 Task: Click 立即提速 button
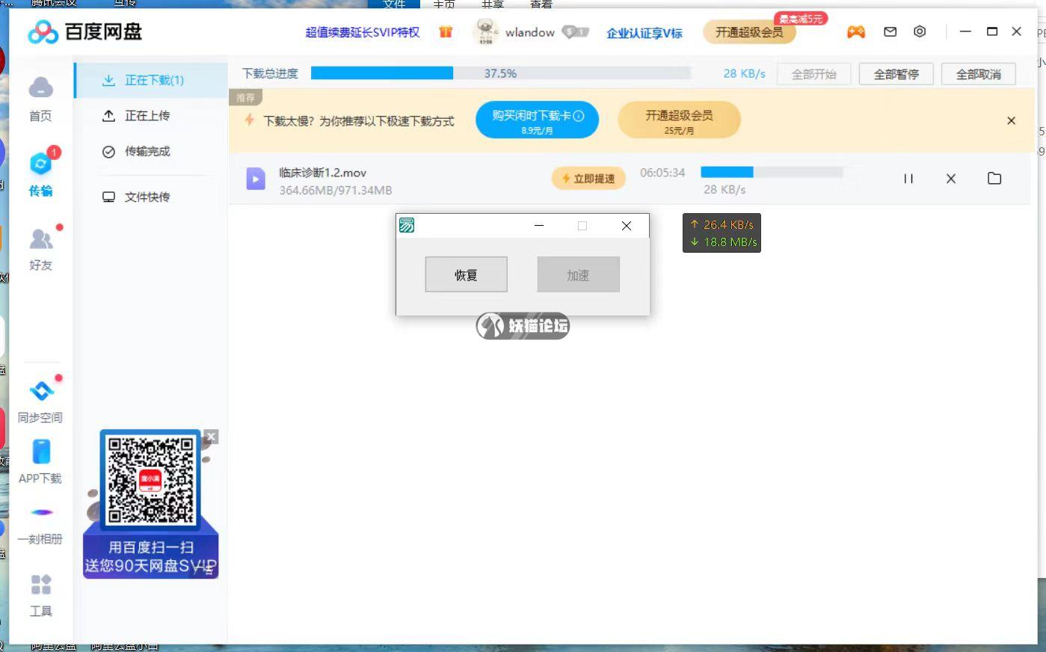pos(588,179)
